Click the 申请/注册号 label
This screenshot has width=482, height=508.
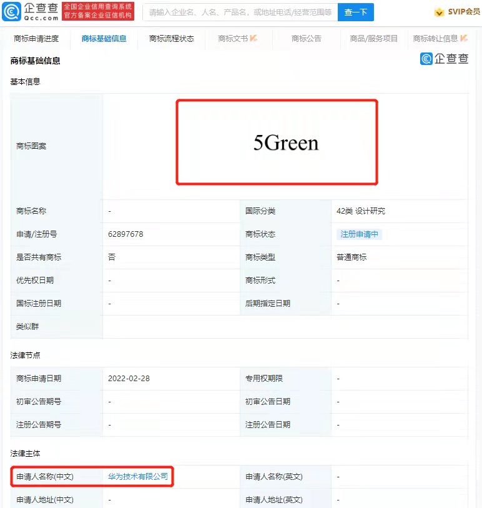(x=37, y=234)
